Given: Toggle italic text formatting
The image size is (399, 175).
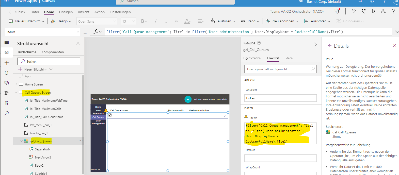Looking at the screenshot, I should pyautogui.click(x=155, y=21).
